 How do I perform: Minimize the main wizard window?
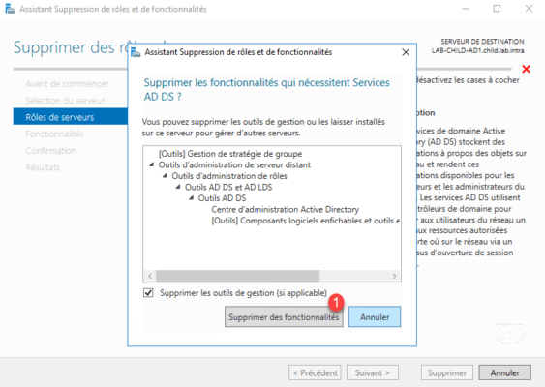(x=466, y=9)
